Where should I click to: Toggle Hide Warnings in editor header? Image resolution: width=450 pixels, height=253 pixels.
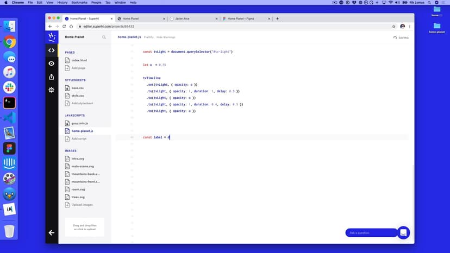click(x=166, y=37)
